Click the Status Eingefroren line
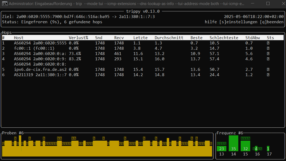The height and width of the screenshot is (161, 286). pos(52,22)
